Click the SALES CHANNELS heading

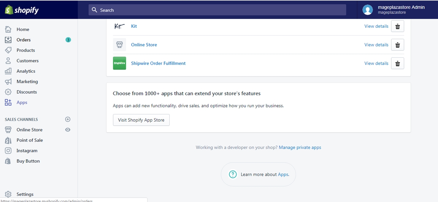point(21,119)
